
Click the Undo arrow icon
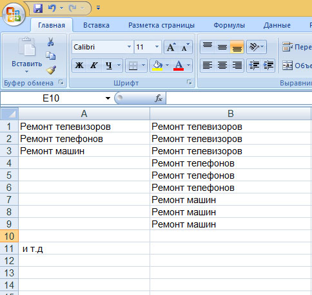[x=52, y=8]
